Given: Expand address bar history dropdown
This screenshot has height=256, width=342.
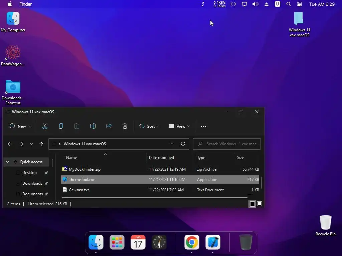Looking at the screenshot, I should [x=172, y=144].
